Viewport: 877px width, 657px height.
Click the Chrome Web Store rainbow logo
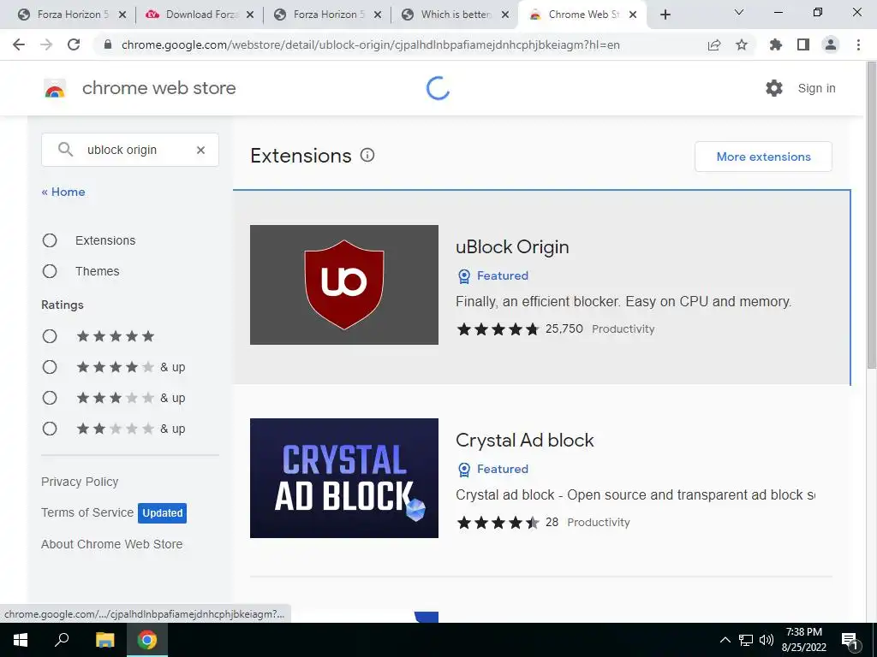55,88
